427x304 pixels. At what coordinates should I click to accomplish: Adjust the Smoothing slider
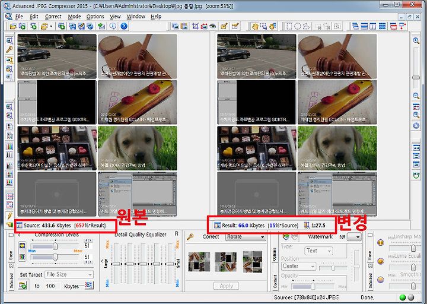(x=413, y=286)
